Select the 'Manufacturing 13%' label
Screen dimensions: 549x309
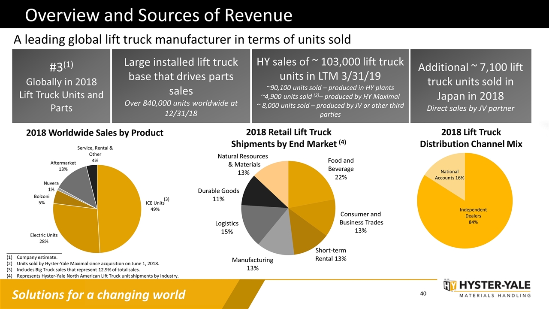click(252, 264)
